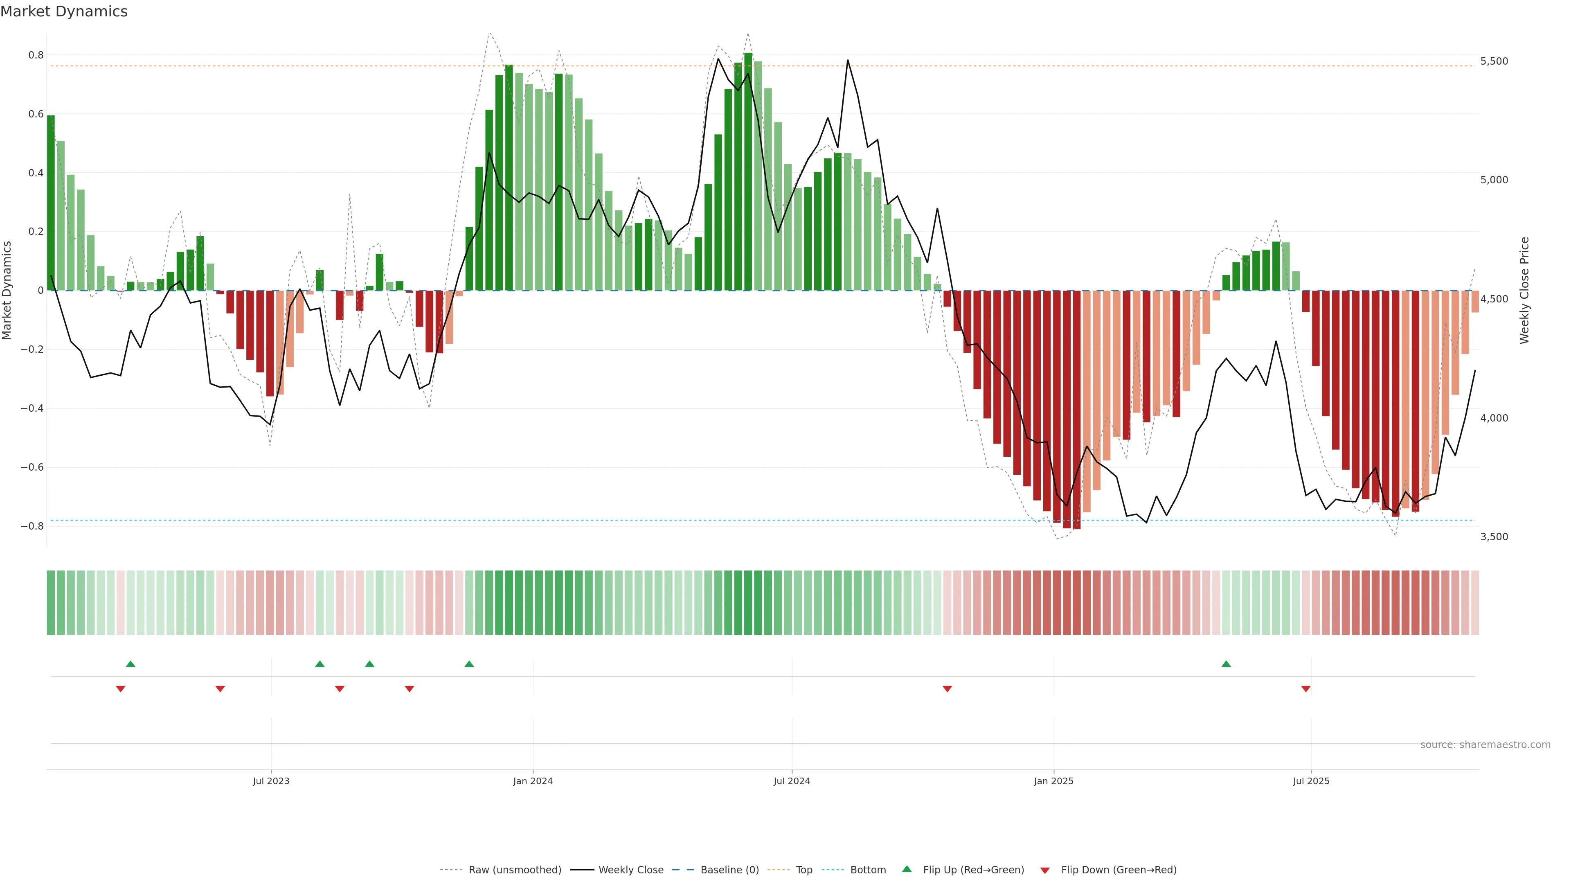
Task: Click the Jul 2025 x-axis label
Action: click(1310, 781)
